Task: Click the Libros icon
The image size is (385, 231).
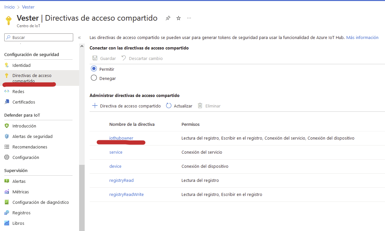Action: click(x=7, y=223)
